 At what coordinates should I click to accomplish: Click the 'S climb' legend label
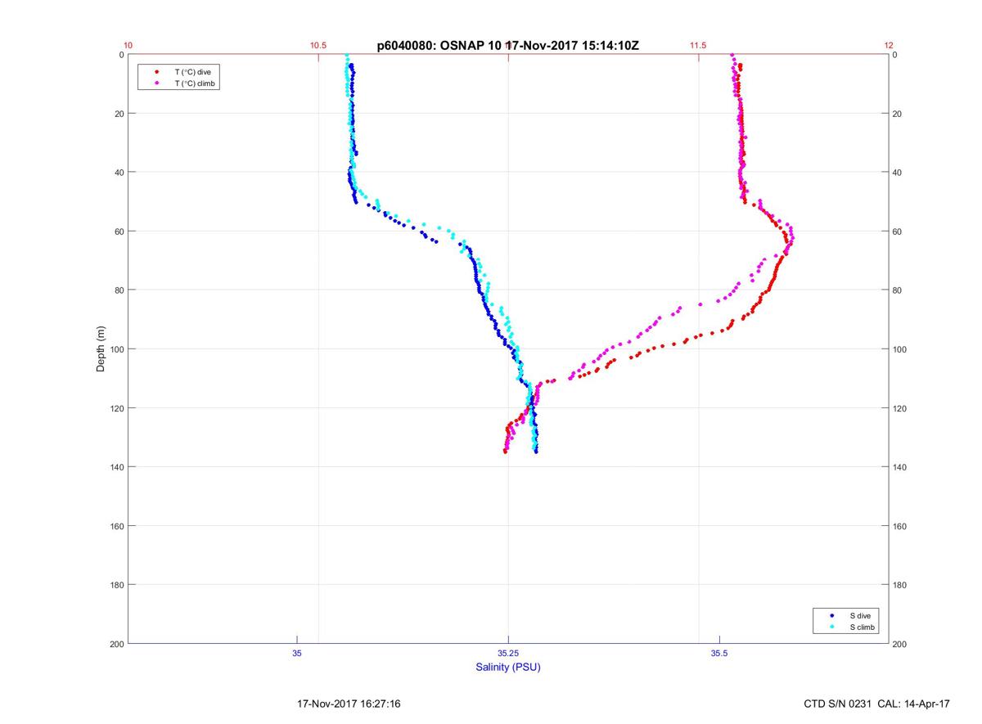pos(862,627)
